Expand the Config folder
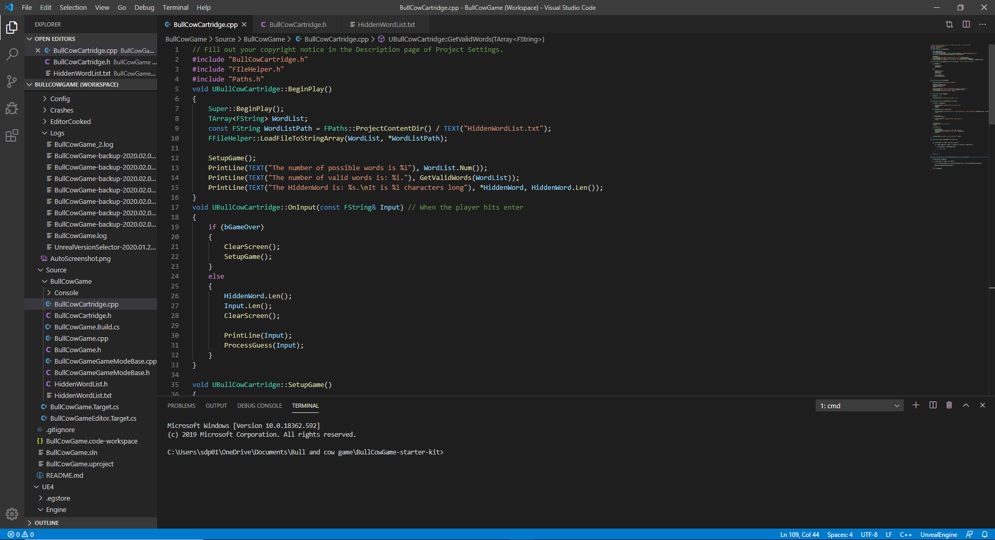Screen dimensions: 995x540 pyautogui.click(x=60, y=99)
